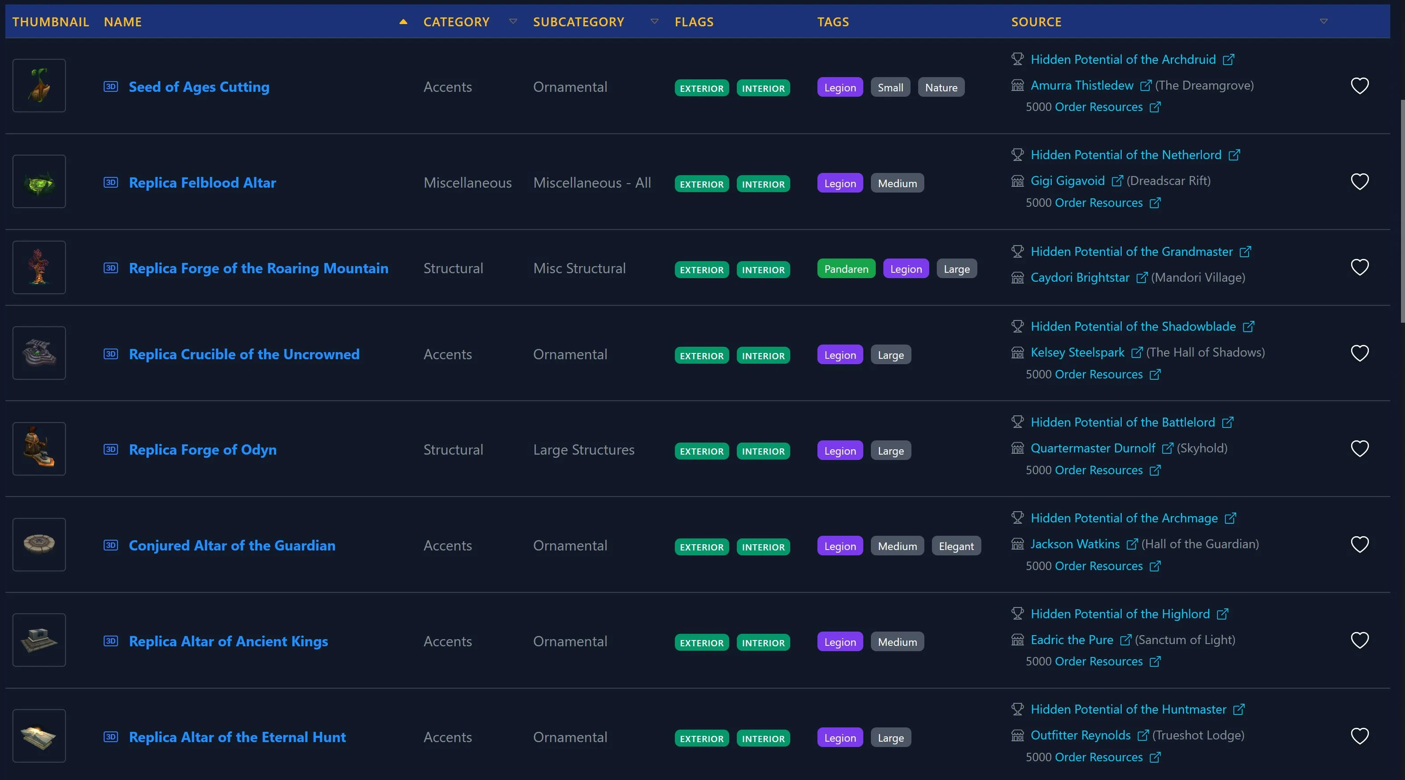
Task: Toggle heart favorite for Conjured Altar of the Guardian
Action: pyautogui.click(x=1359, y=544)
